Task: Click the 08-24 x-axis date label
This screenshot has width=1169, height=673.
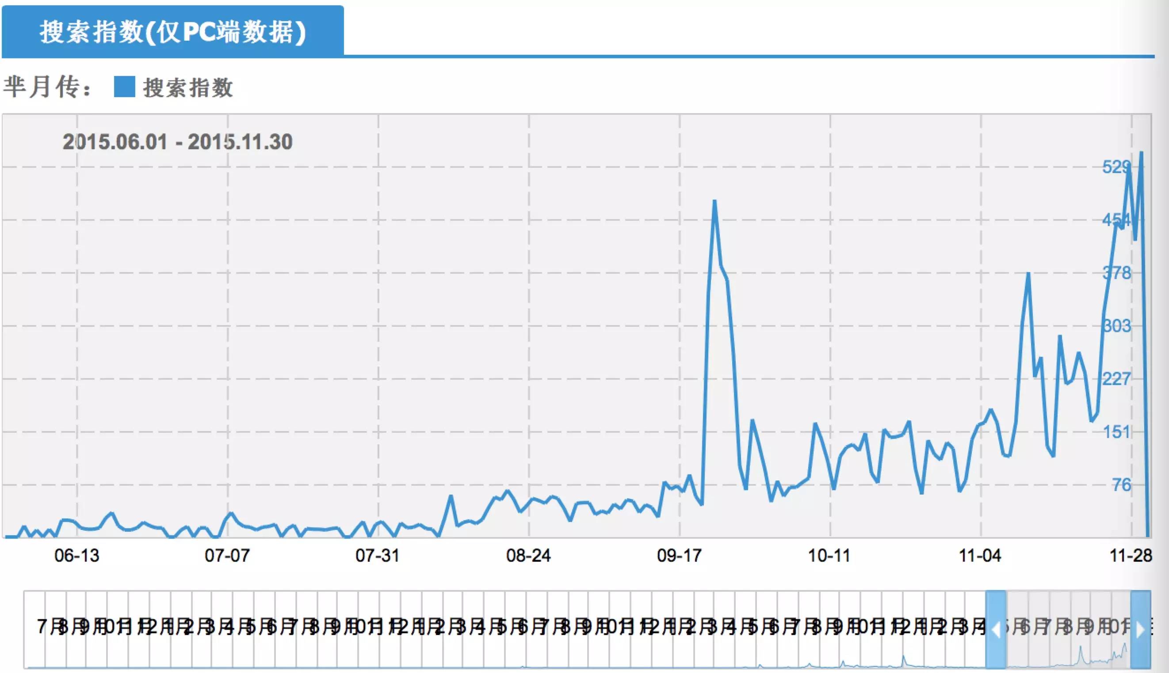Action: tap(528, 555)
